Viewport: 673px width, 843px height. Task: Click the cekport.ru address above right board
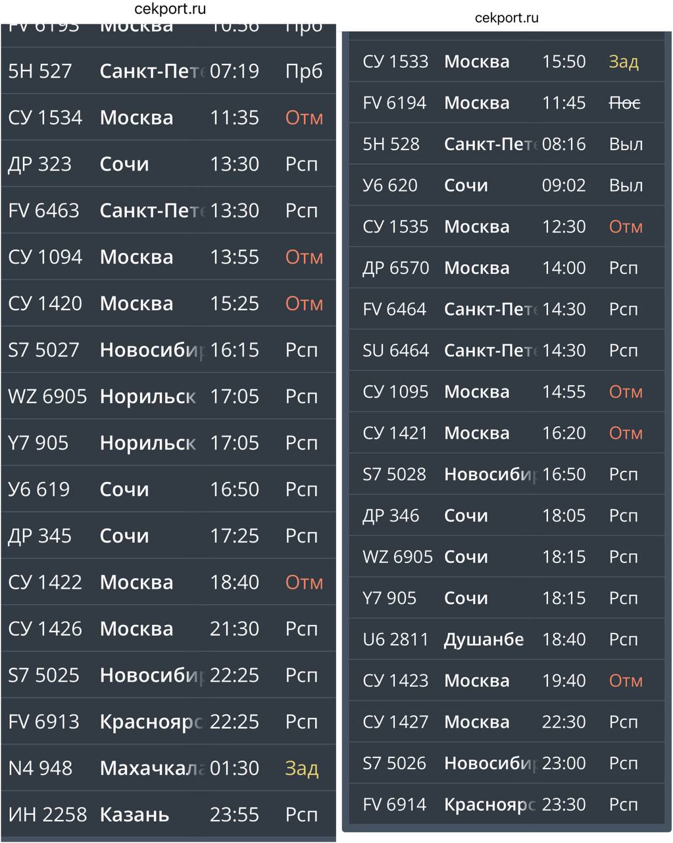click(x=507, y=18)
